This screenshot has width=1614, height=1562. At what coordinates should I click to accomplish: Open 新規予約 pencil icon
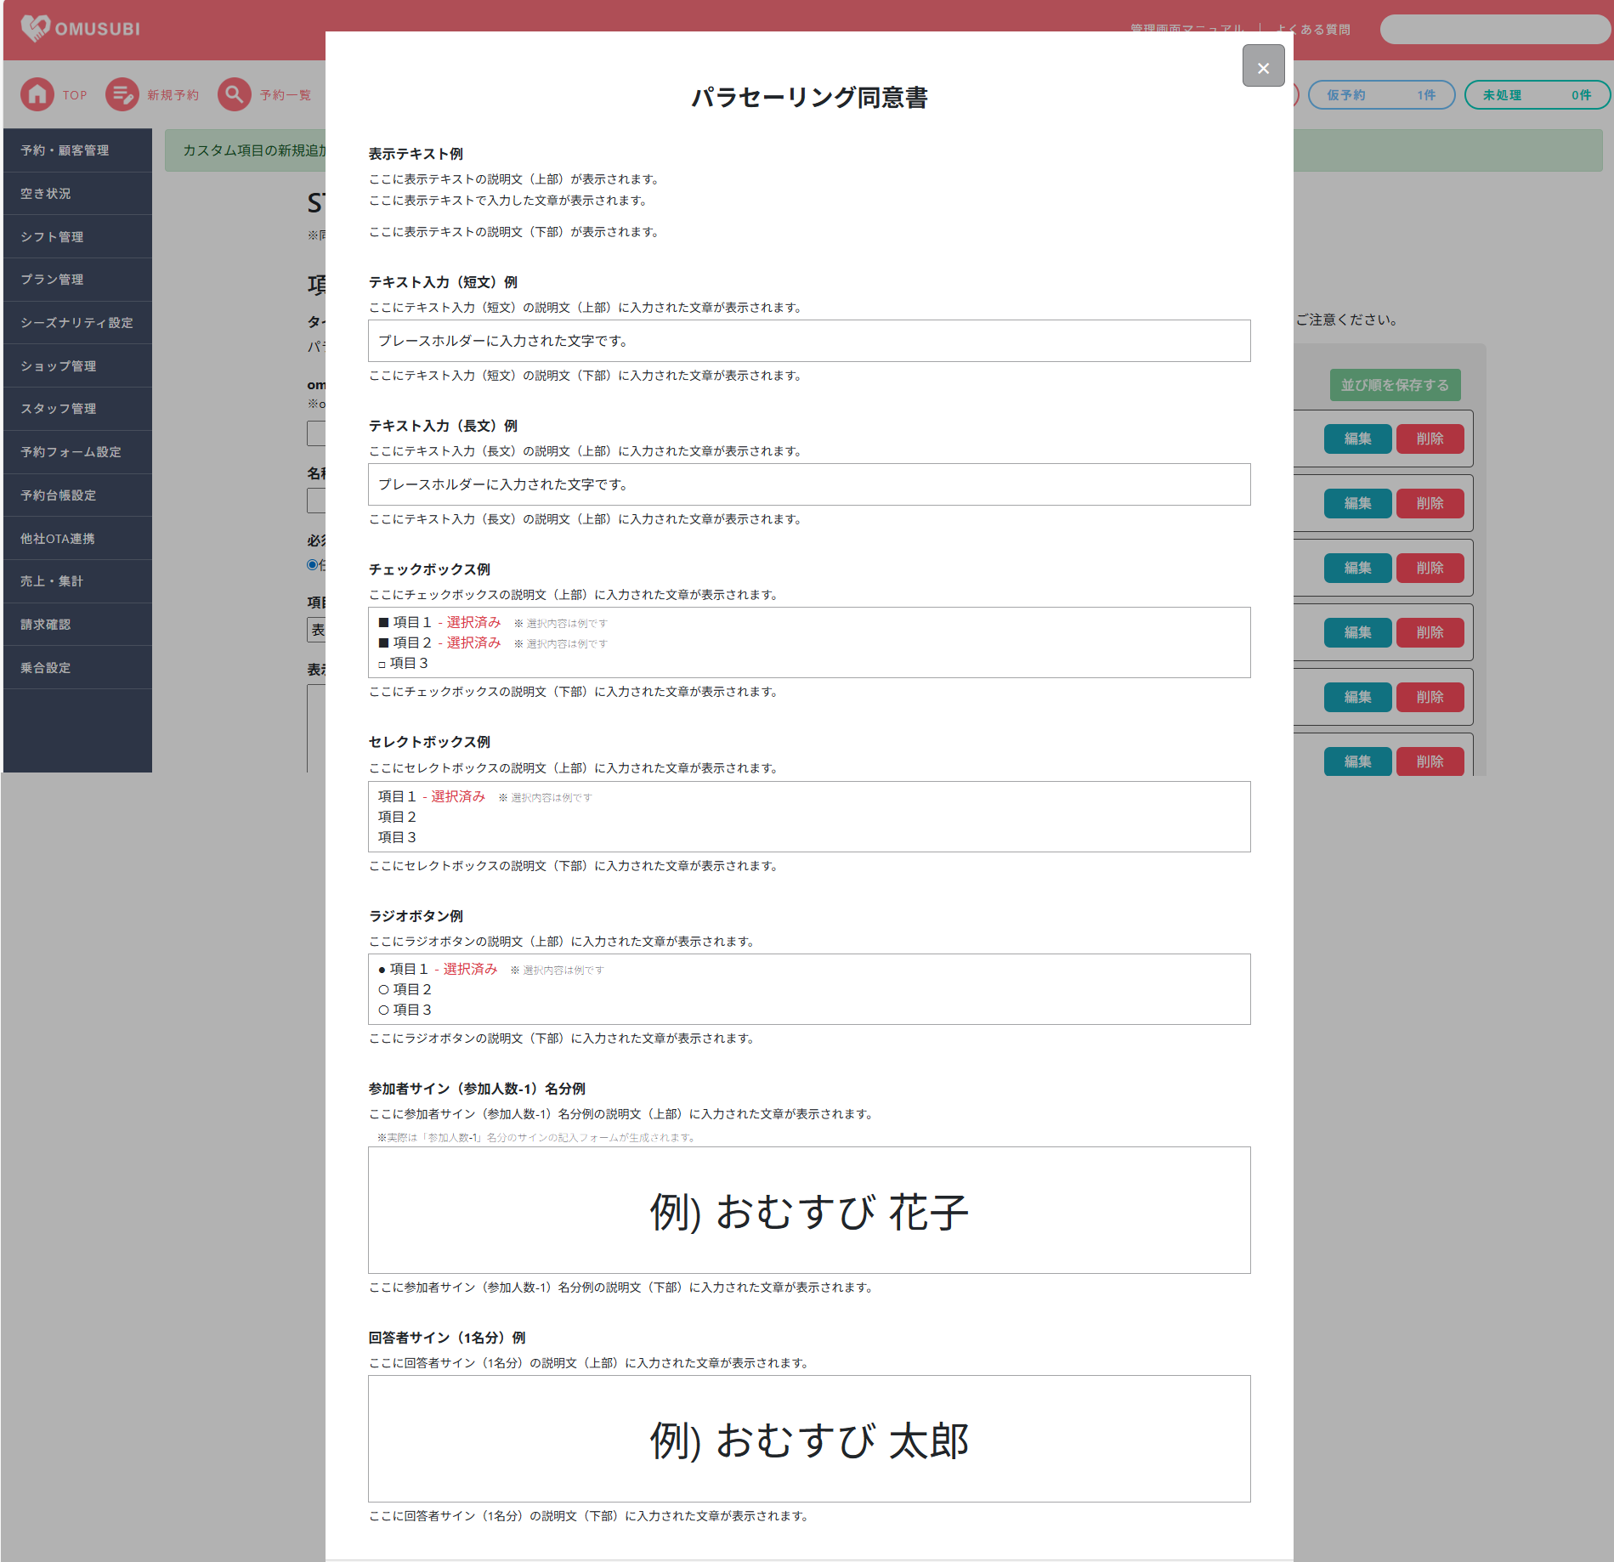point(122,94)
